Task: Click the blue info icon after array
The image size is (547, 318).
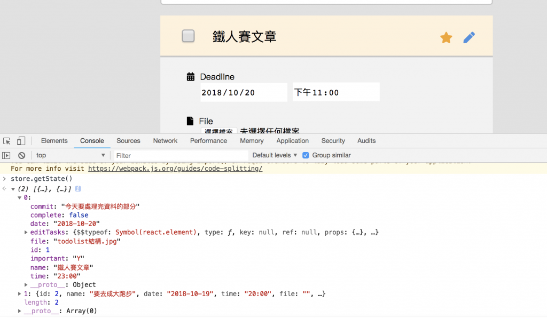Action: coord(78,189)
